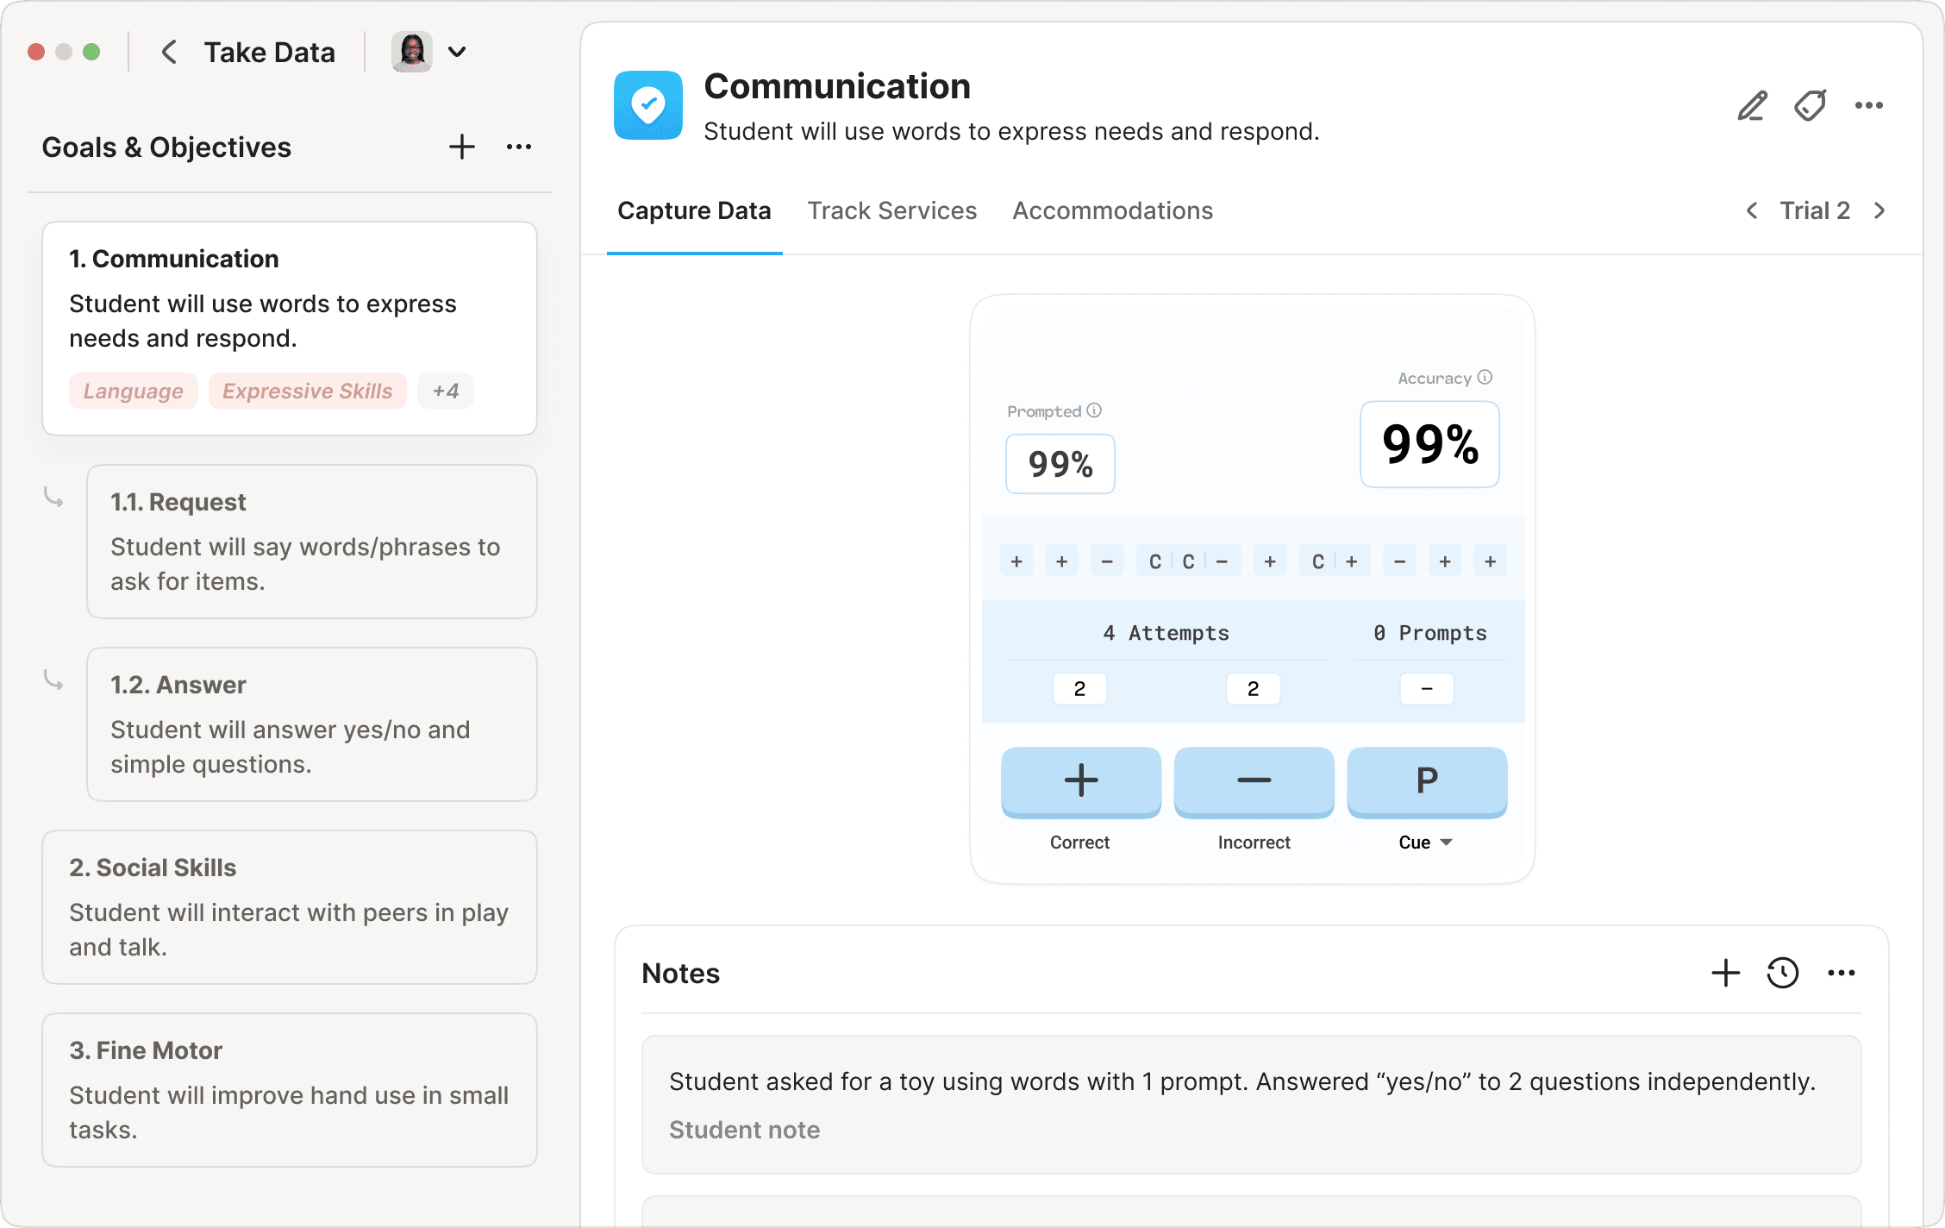
Task: Open the 1.2. Answer objective
Action: click(312, 724)
